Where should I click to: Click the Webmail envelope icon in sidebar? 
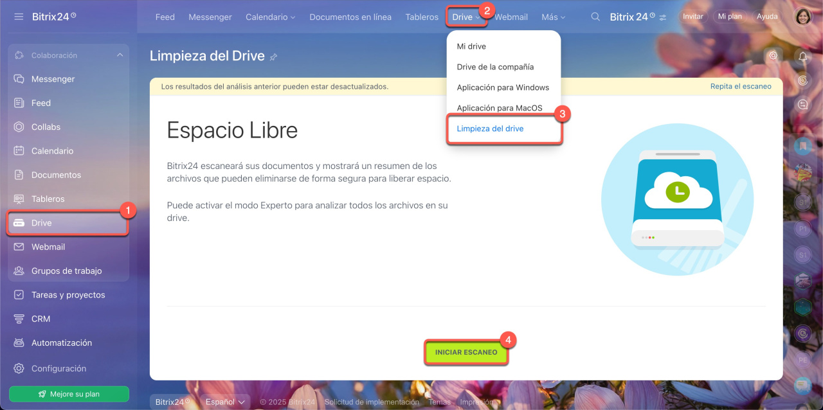19,247
